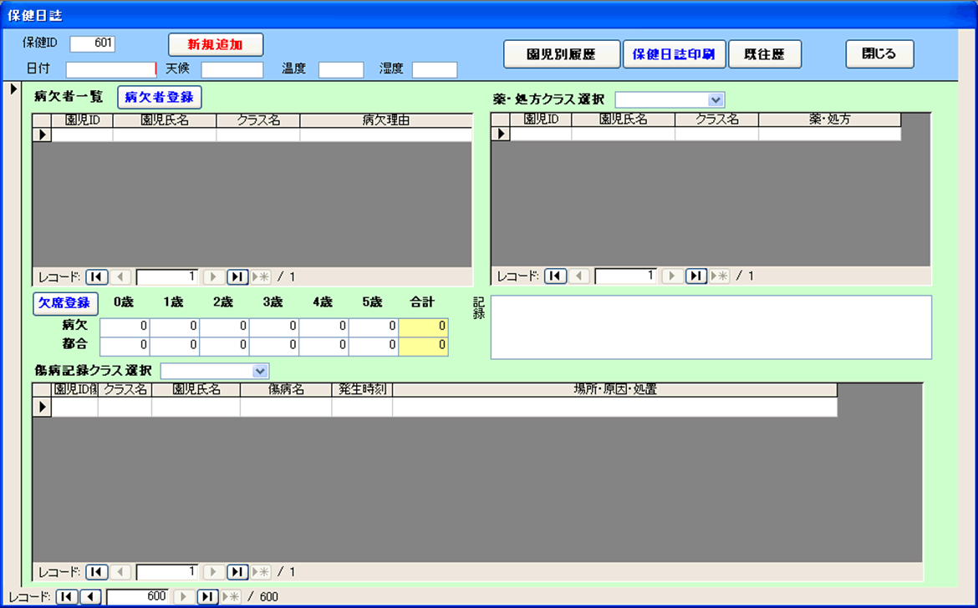Screen dimensions: 978x608
Task: Click 欠席登録 button
Action: point(65,303)
